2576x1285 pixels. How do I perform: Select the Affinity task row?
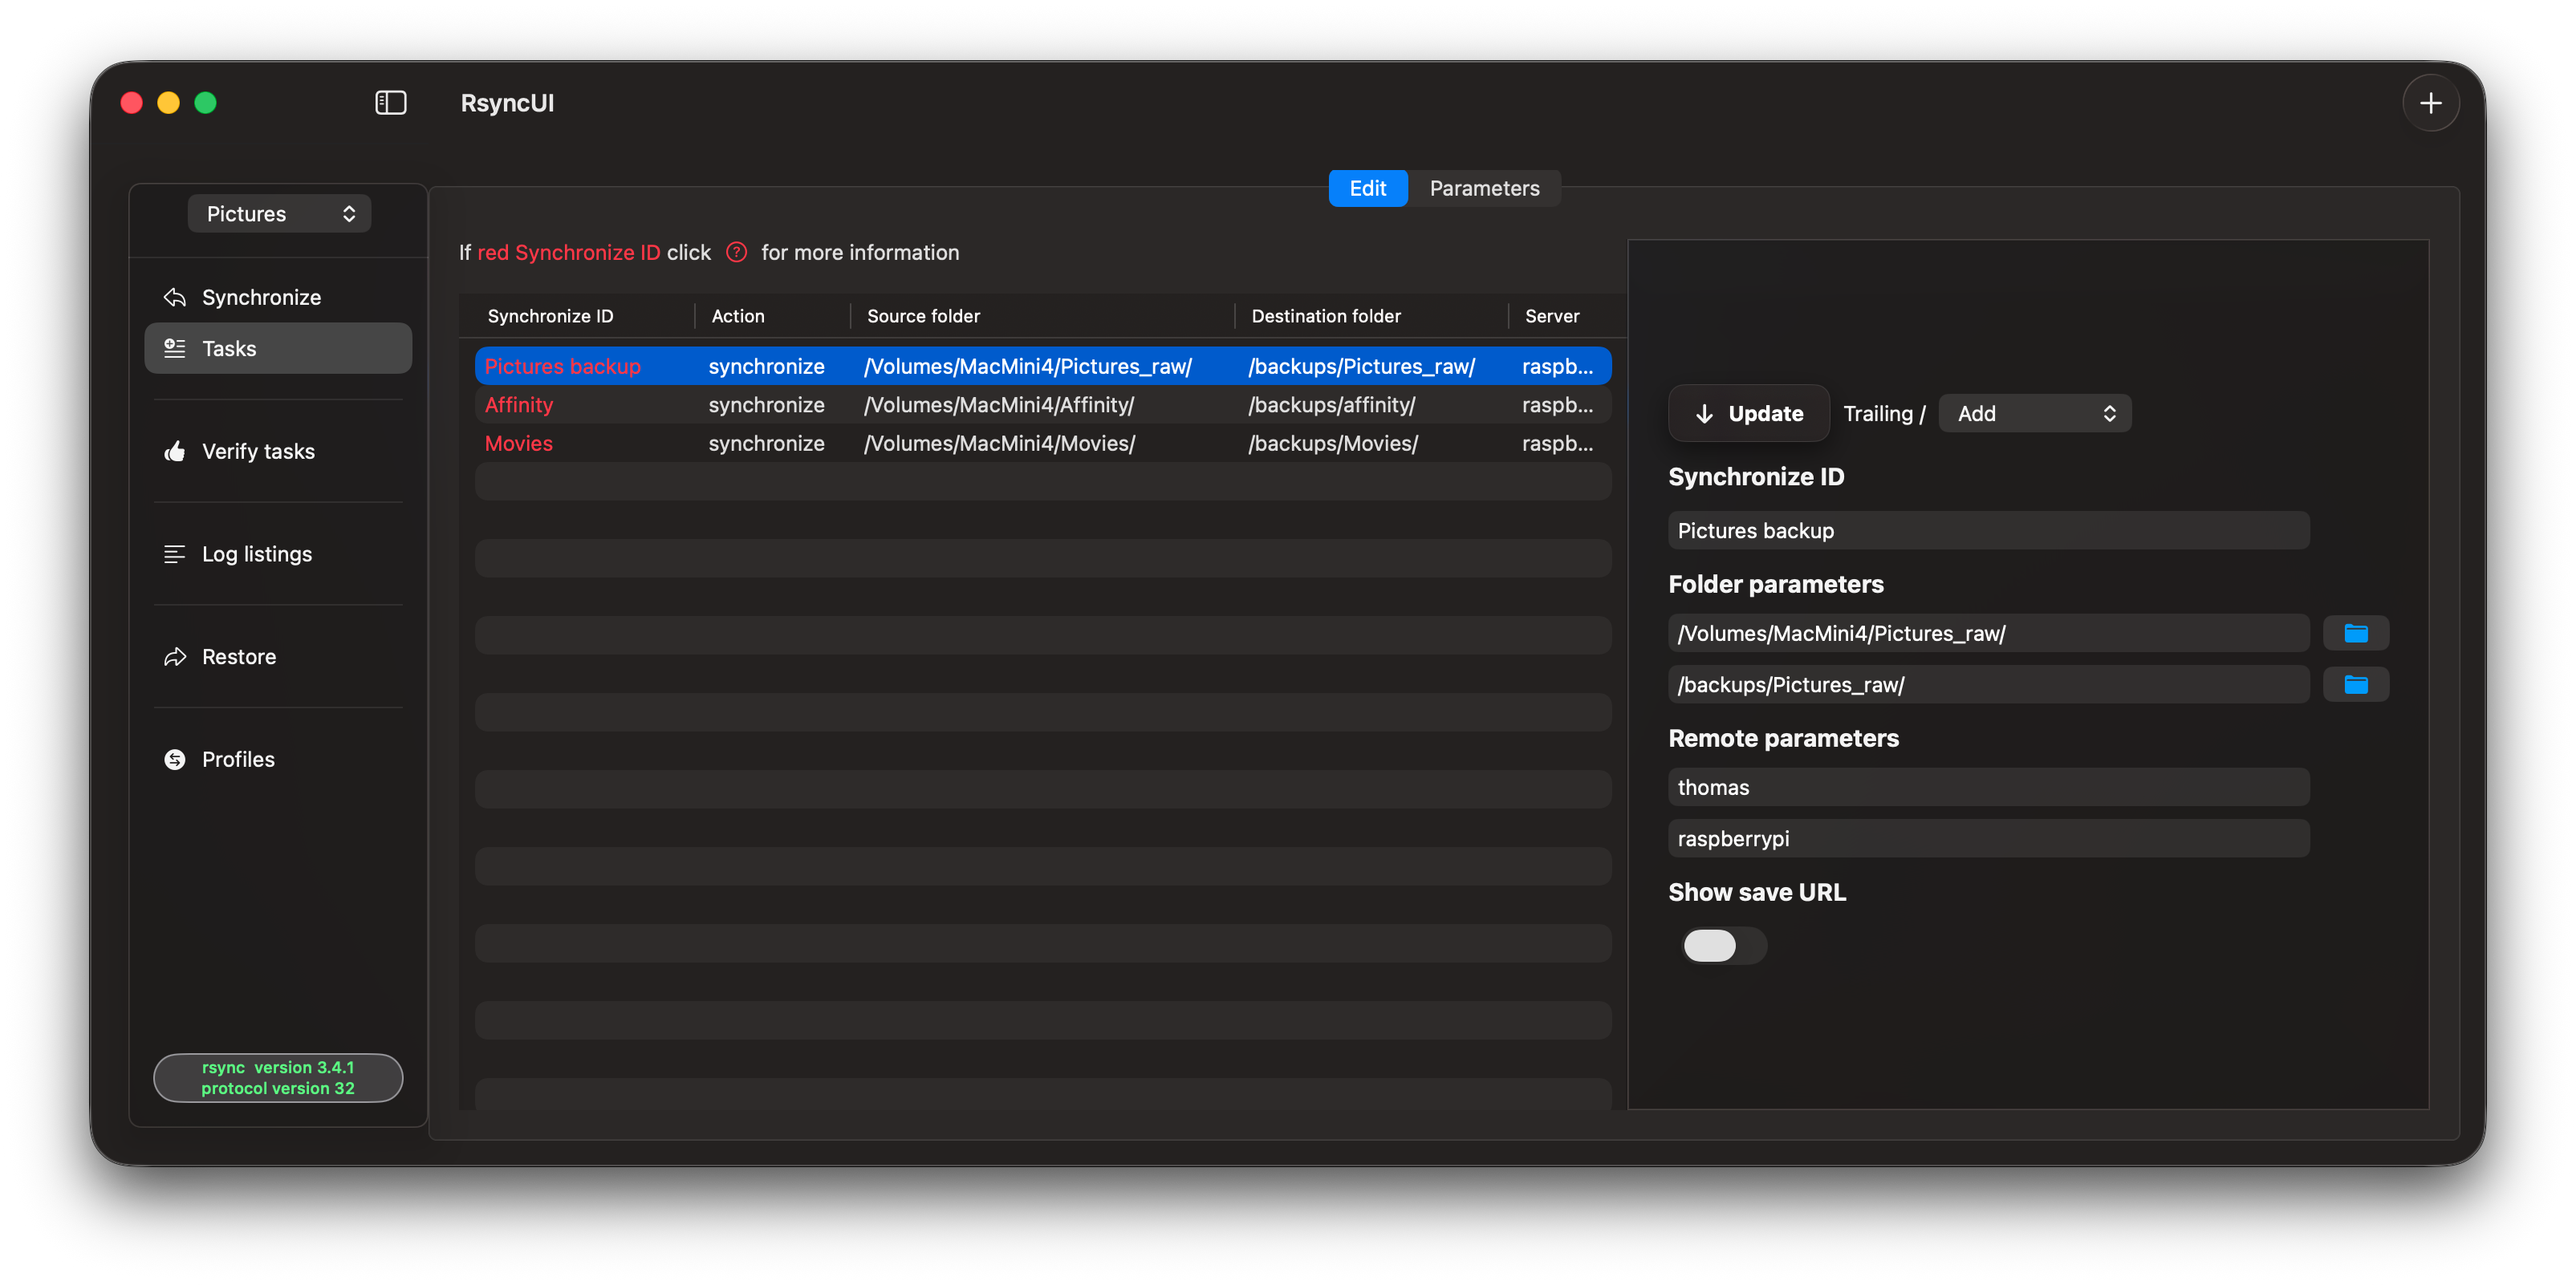pyautogui.click(x=1042, y=405)
